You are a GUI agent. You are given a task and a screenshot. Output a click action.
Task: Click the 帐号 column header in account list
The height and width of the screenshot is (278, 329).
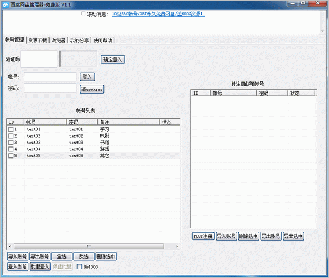[45, 122]
